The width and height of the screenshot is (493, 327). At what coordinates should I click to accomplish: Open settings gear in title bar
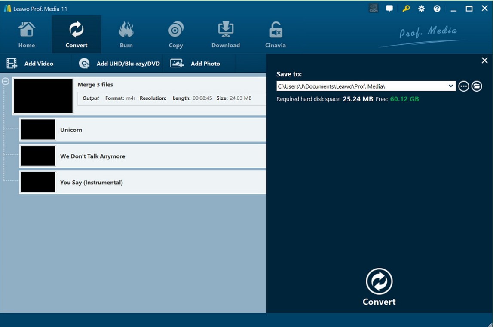click(421, 9)
